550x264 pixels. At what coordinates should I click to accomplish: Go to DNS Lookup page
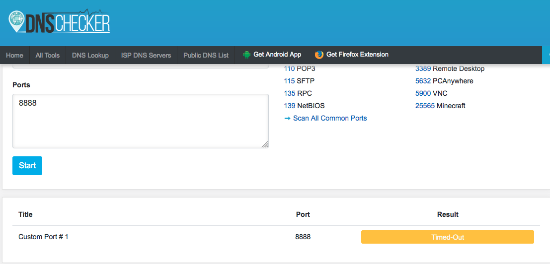[x=90, y=55]
